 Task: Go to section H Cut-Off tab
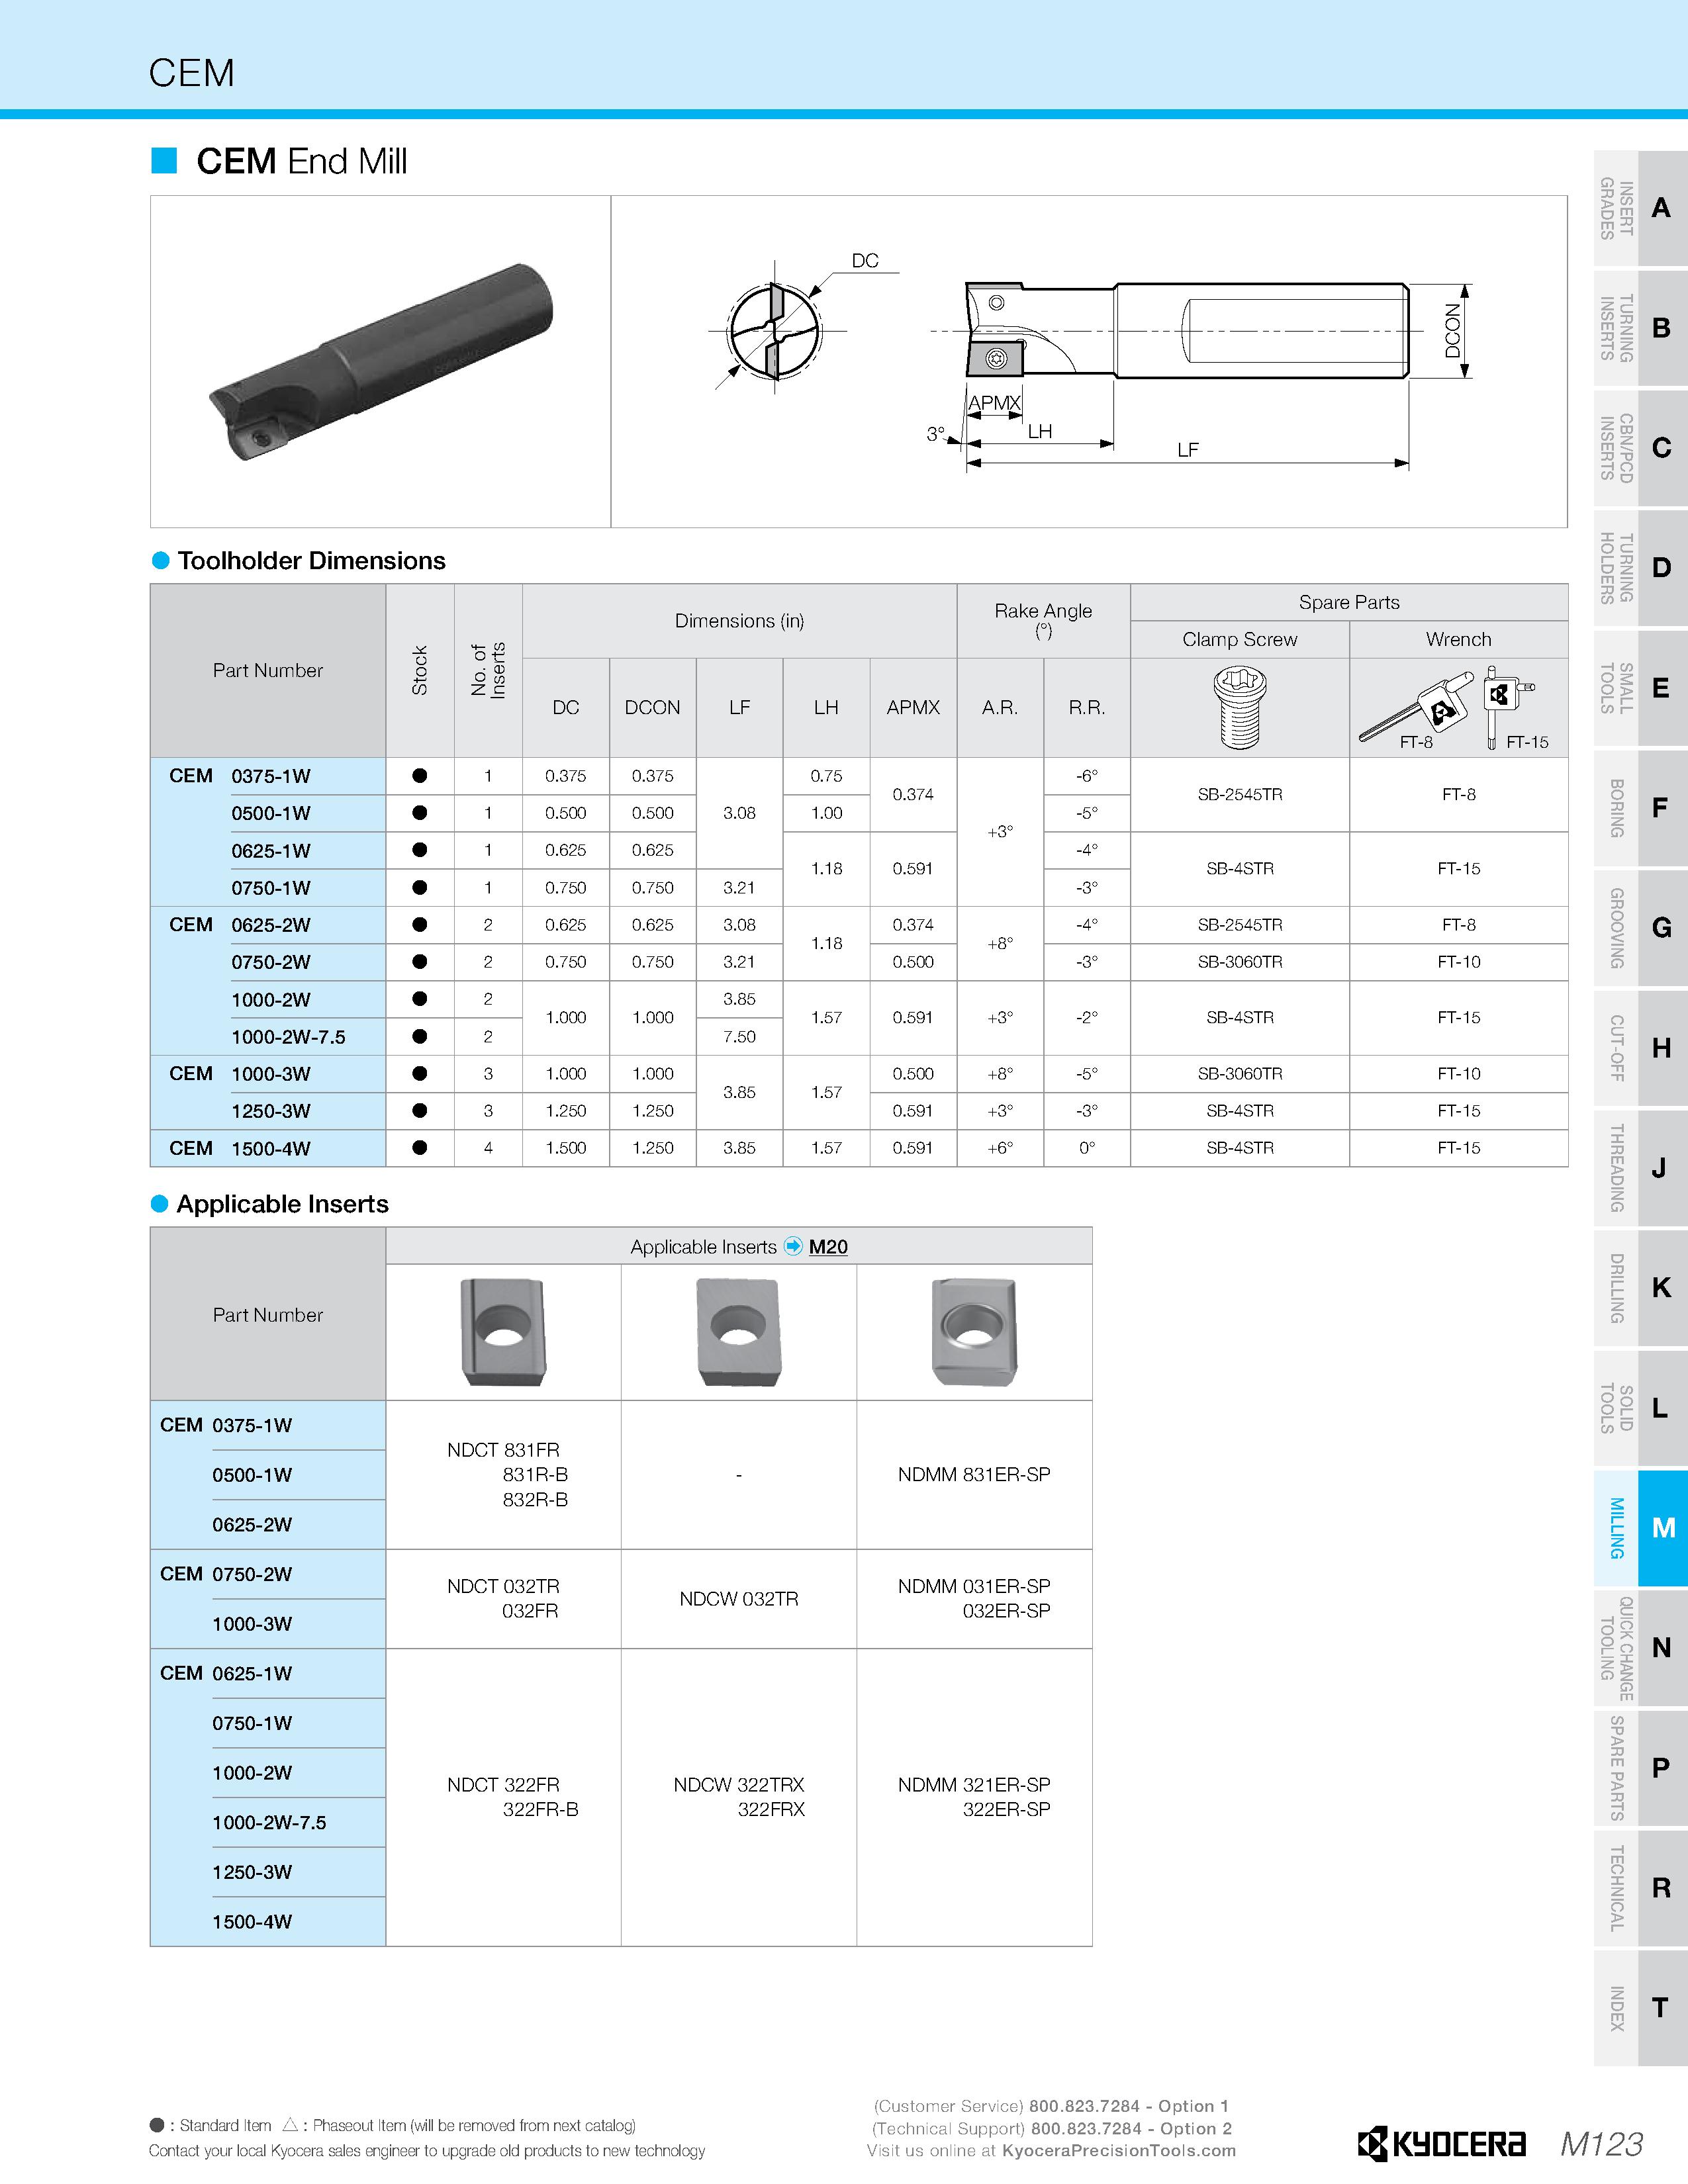point(1640,1048)
